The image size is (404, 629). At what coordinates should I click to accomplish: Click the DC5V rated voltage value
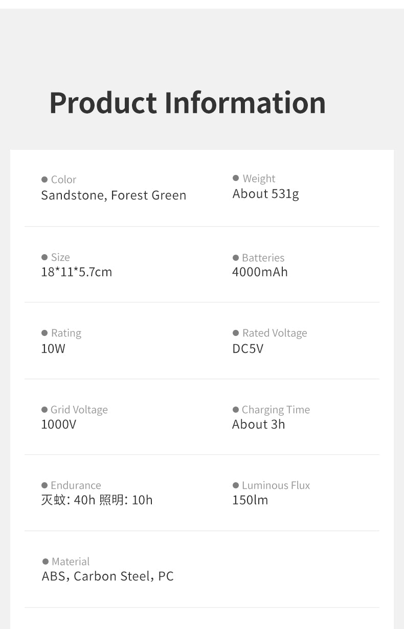coord(248,349)
